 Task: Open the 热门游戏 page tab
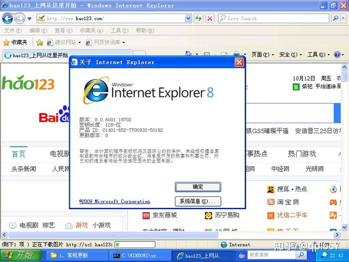click(x=302, y=153)
